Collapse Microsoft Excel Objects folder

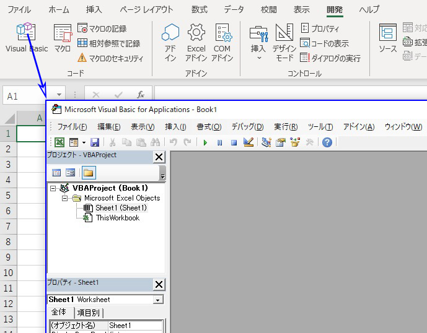click(64, 198)
